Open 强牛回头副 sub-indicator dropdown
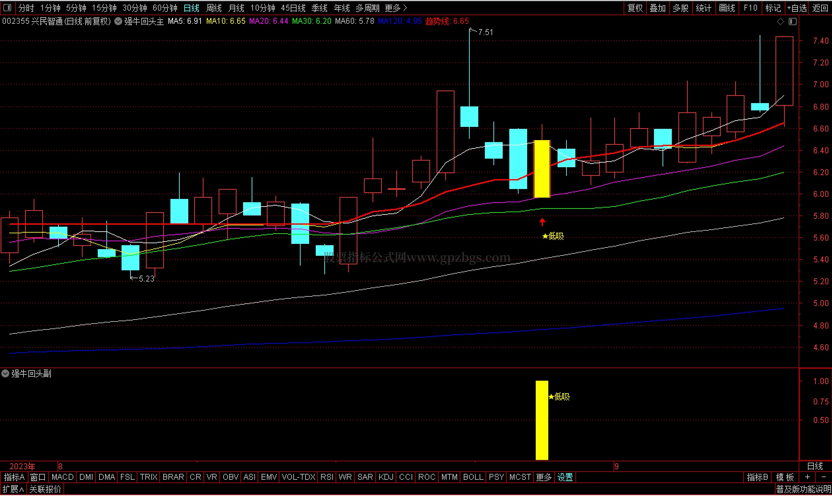 pos(5,373)
